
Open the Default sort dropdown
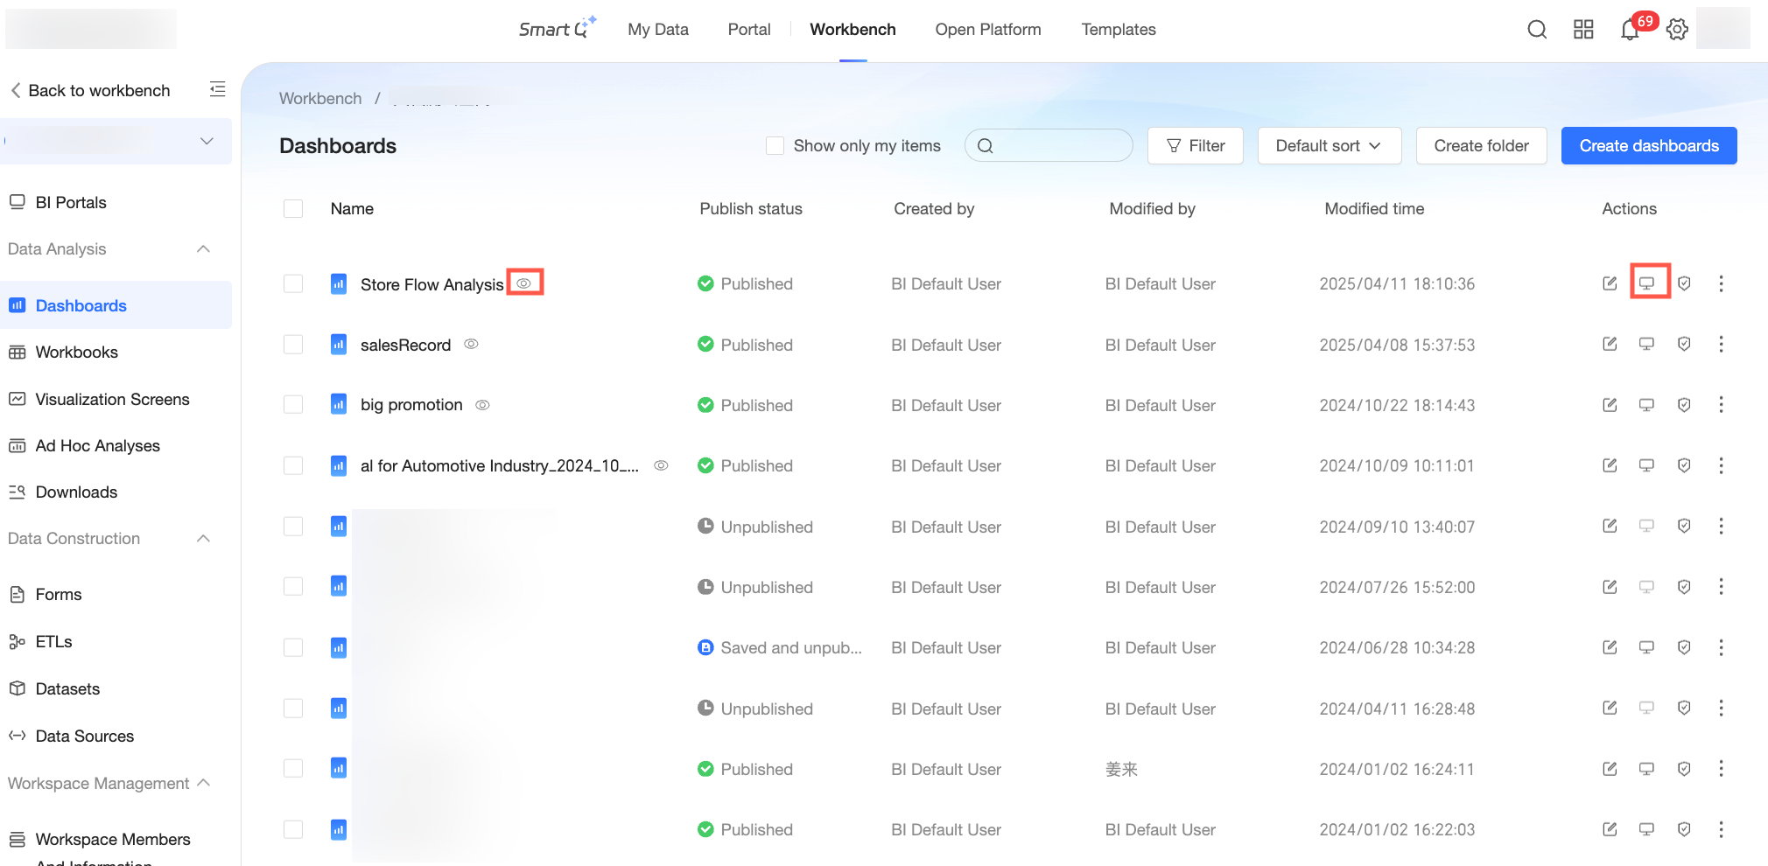click(1329, 145)
